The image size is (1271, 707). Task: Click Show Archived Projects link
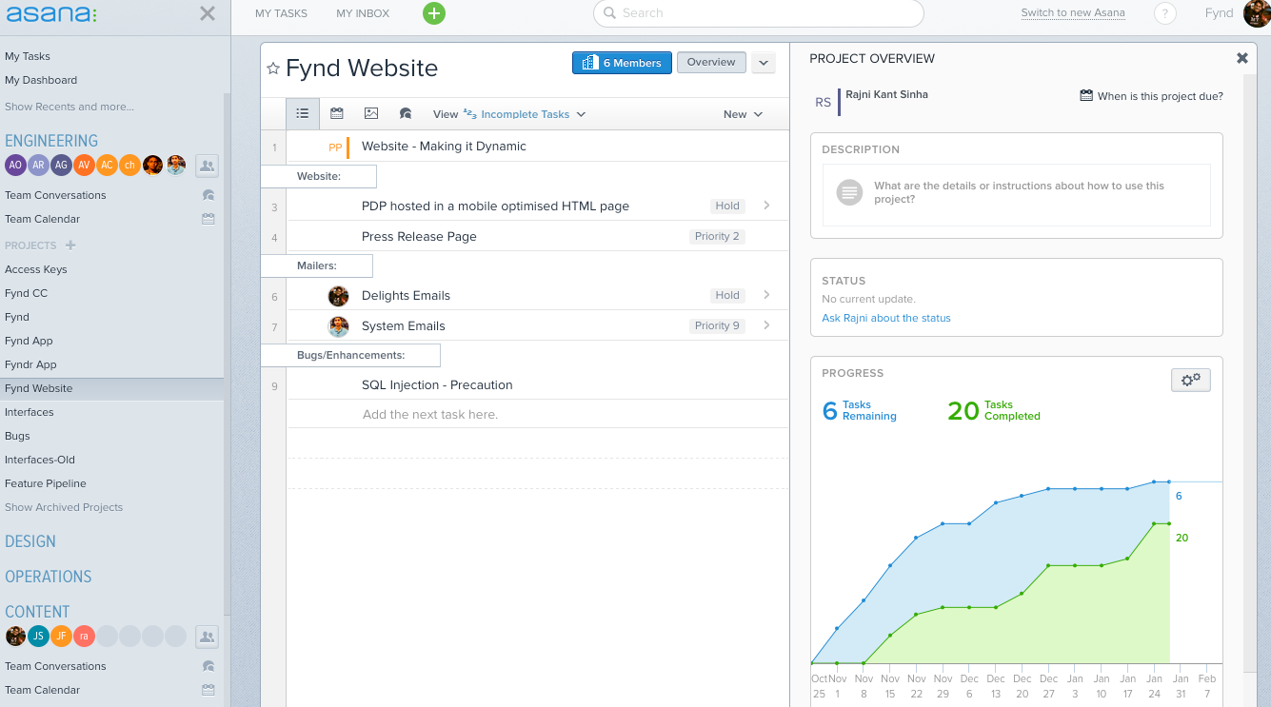64,507
